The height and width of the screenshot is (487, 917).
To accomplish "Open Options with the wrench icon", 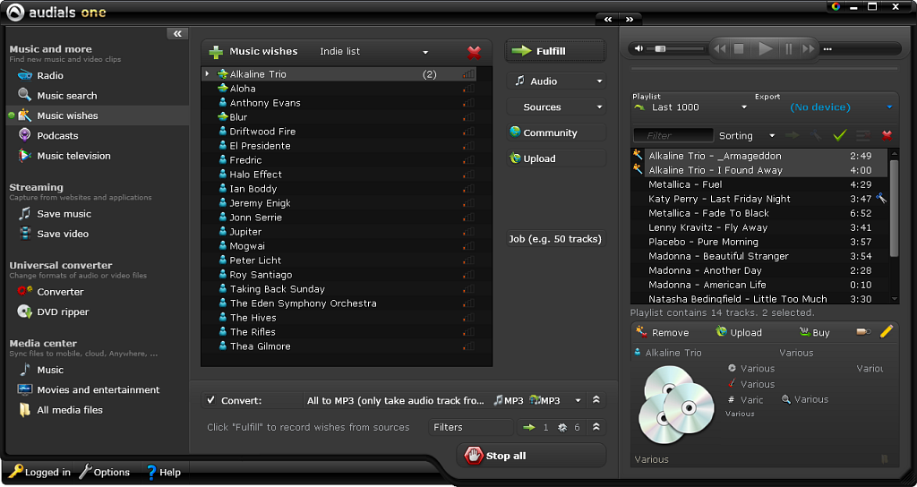I will (x=85, y=471).
